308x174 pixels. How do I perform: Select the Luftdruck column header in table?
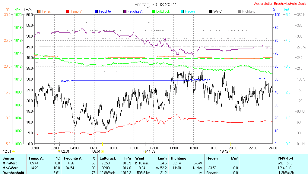[107, 158]
